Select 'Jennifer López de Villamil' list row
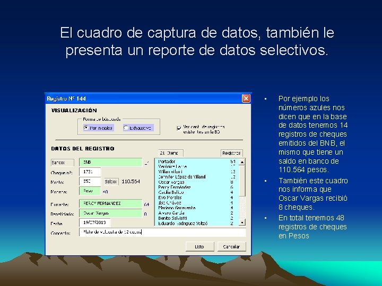 tap(197, 177)
